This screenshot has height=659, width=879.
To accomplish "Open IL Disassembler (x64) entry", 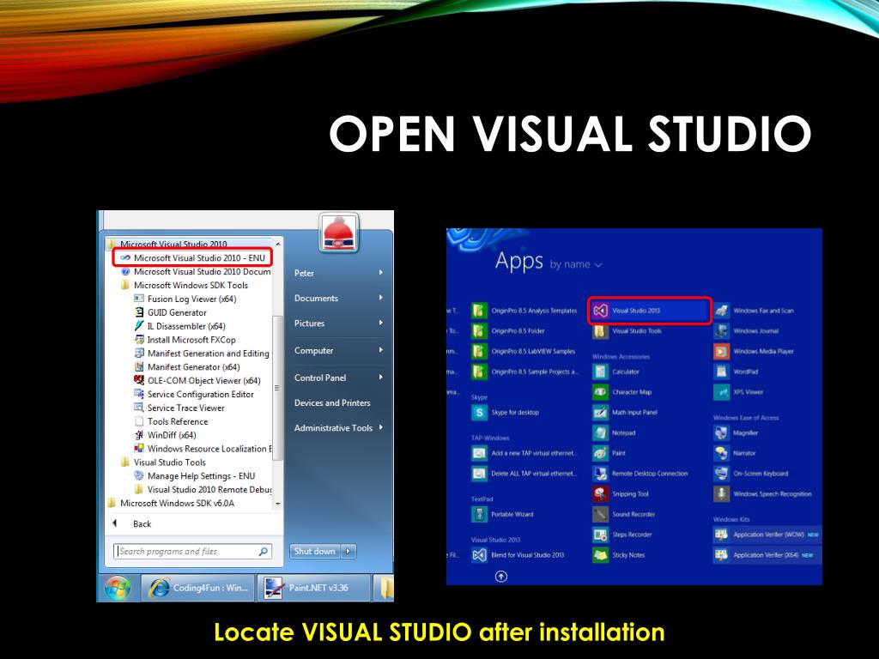I will click(179, 326).
